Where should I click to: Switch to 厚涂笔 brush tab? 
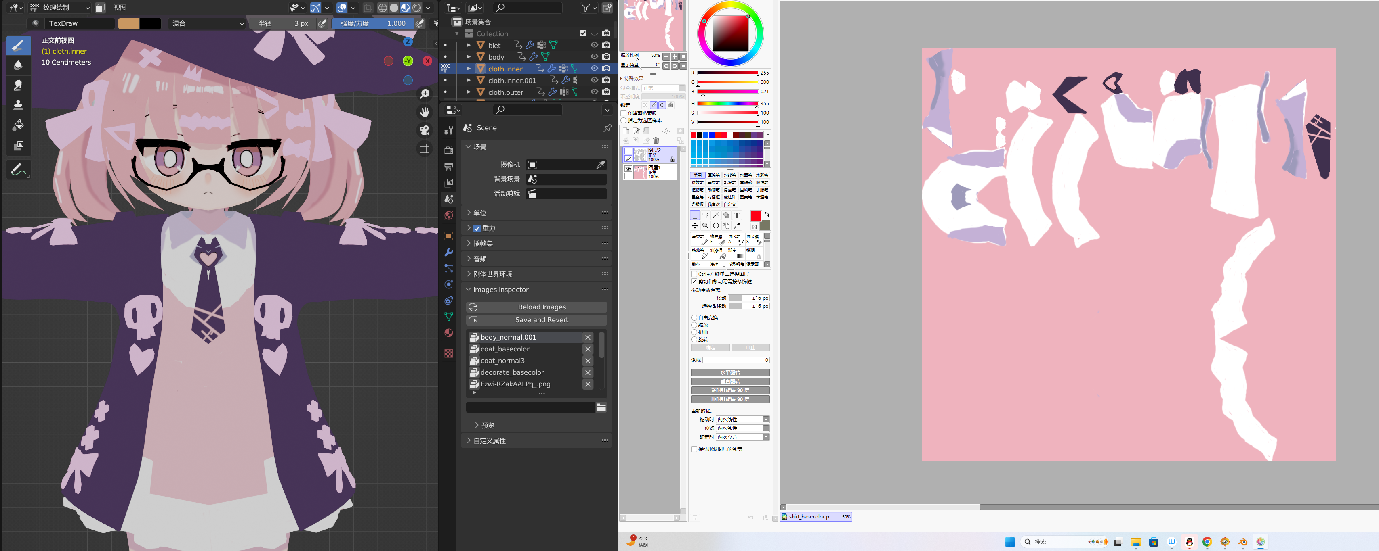click(714, 175)
